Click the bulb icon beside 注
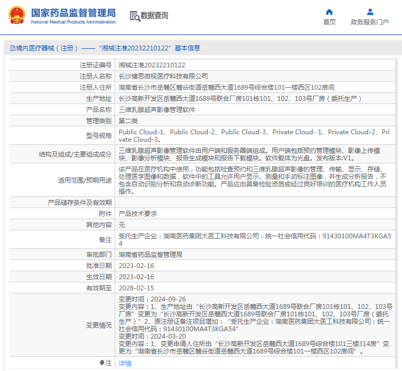The image size is (402, 371). (x=102, y=363)
